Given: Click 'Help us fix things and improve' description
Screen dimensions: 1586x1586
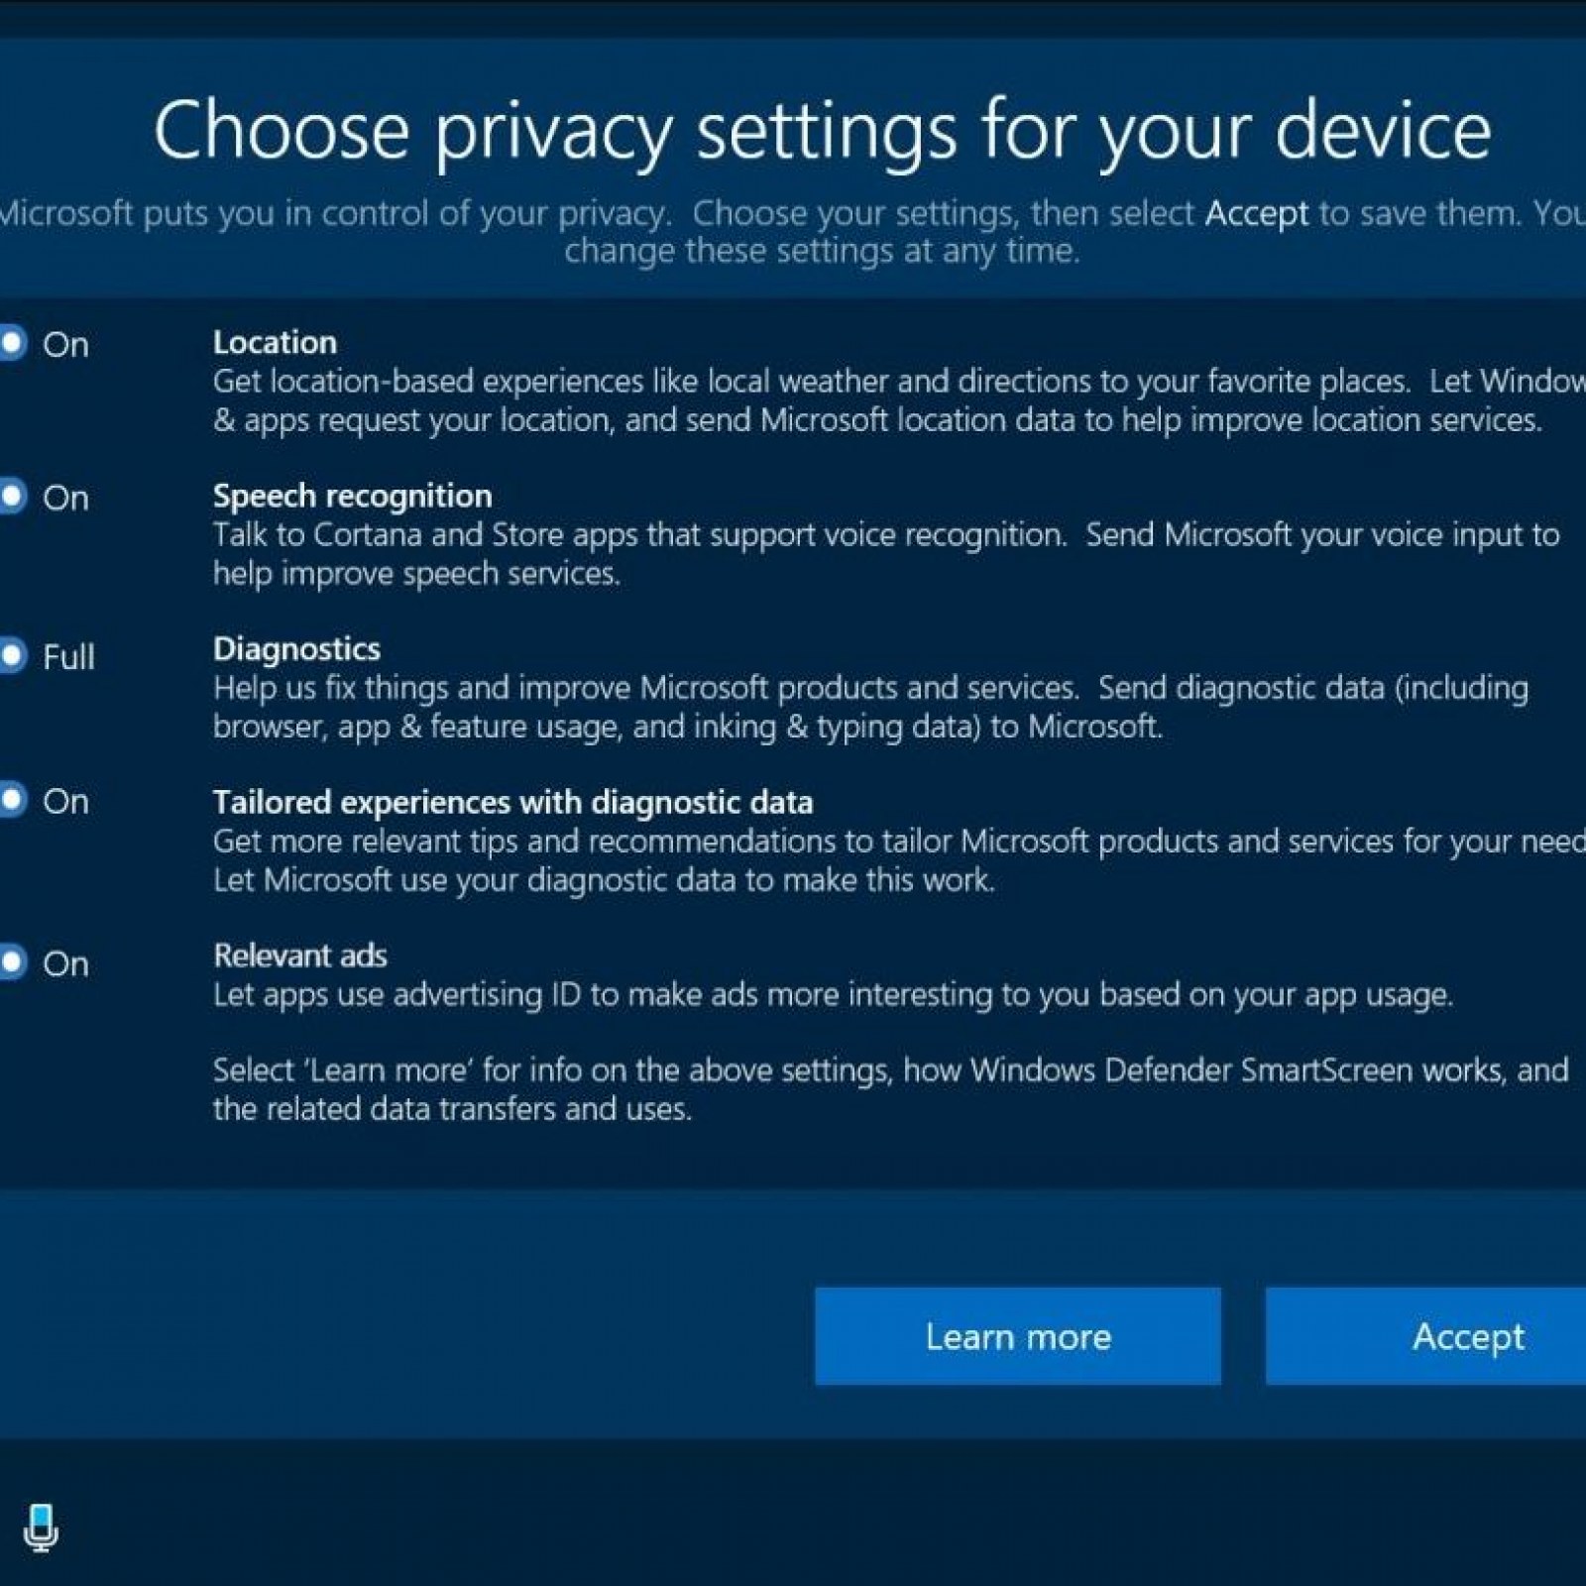Looking at the screenshot, I should [x=870, y=707].
